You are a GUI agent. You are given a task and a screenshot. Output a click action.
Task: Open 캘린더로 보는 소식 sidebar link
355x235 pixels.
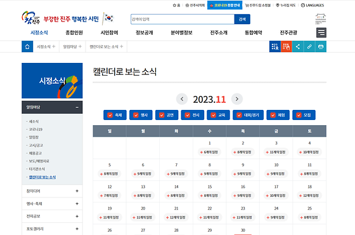(x=42, y=177)
